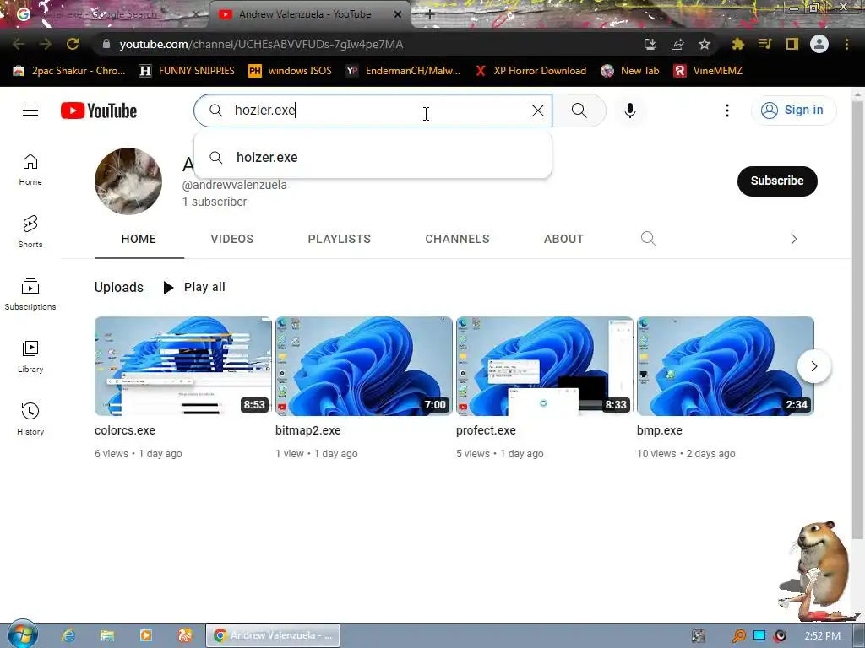Image resolution: width=865 pixels, height=648 pixels.
Task: Open the profect.exe video thumbnail
Action: (x=545, y=366)
